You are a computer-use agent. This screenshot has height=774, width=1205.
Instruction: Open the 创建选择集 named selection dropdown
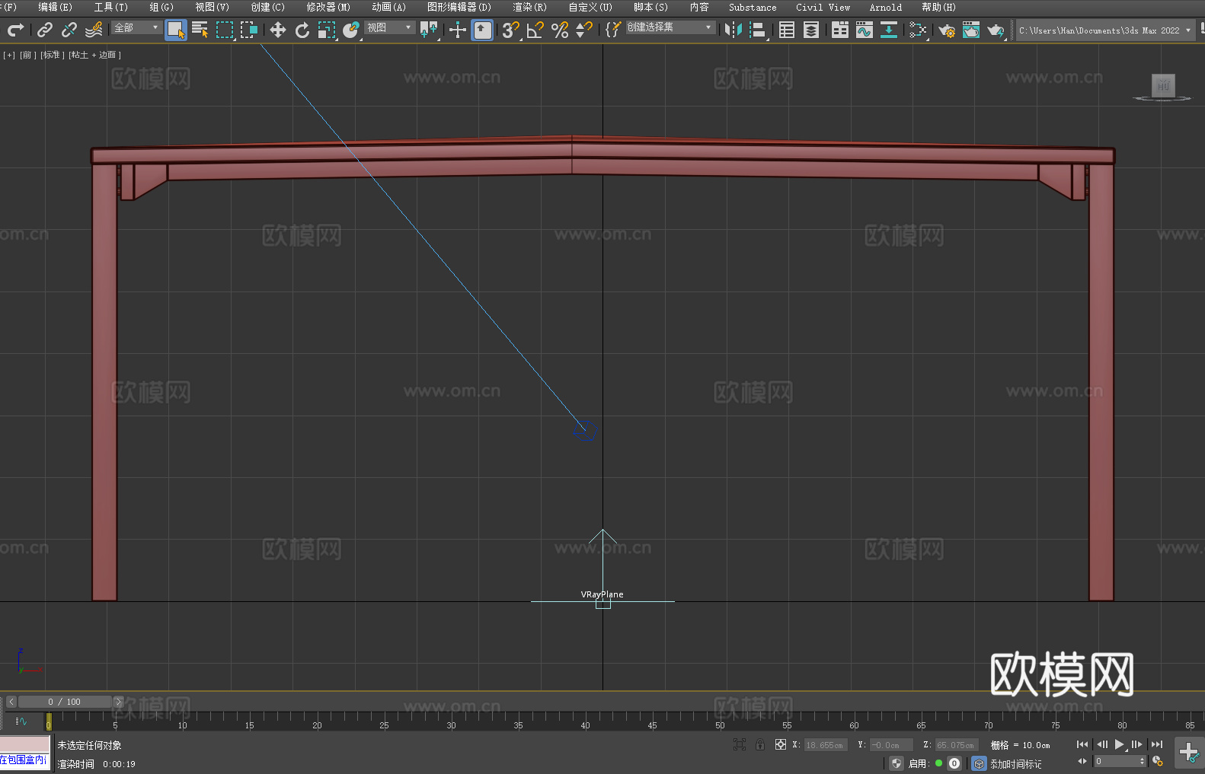670,27
